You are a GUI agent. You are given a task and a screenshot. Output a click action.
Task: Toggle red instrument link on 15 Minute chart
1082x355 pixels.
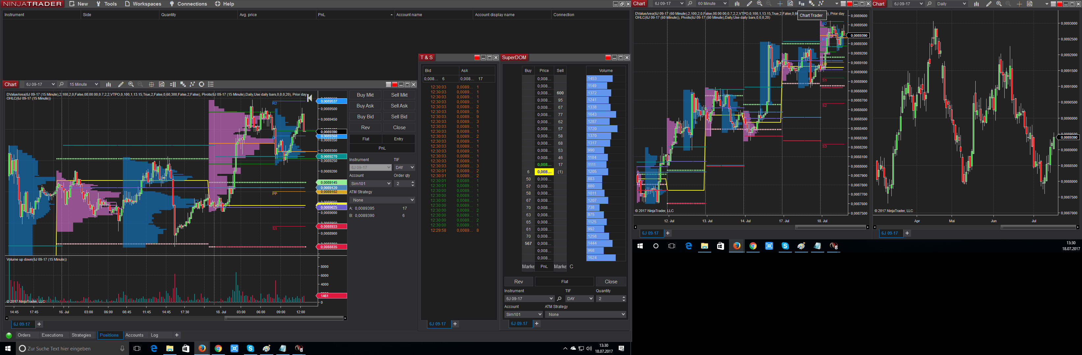(x=394, y=85)
